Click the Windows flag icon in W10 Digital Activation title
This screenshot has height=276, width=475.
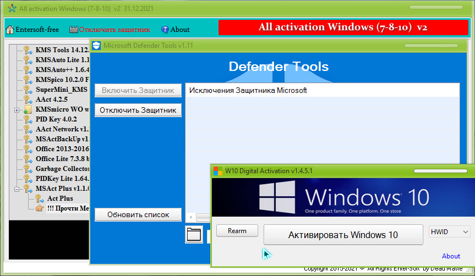tap(218, 171)
